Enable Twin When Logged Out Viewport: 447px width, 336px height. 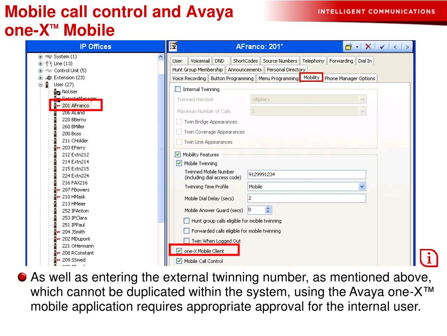[x=187, y=241]
